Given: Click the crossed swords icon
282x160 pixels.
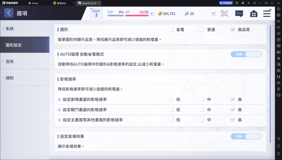Looking at the screenshot, I should (224, 13).
